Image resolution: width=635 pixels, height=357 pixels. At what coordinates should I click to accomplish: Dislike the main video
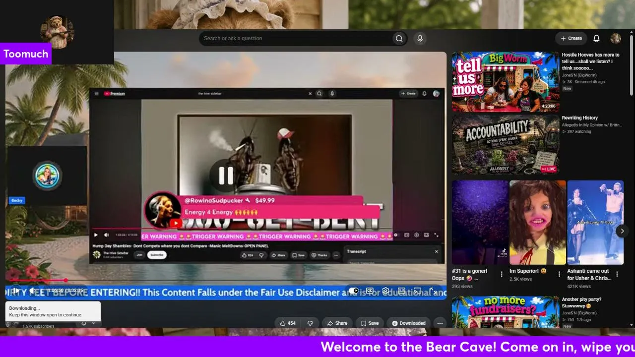(310, 323)
